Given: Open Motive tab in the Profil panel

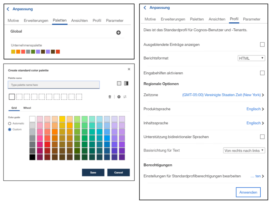Looking at the screenshot, I should point(150,19).
